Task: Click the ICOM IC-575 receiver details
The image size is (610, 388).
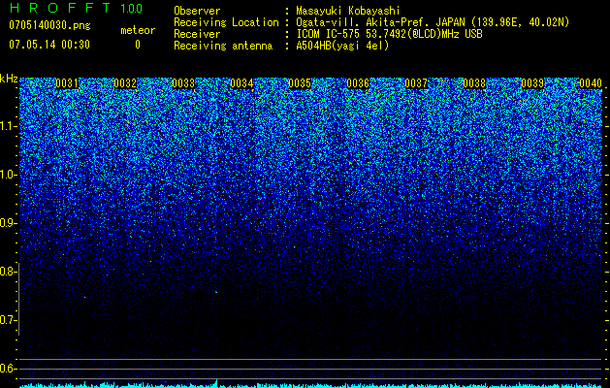Action: 390,34
